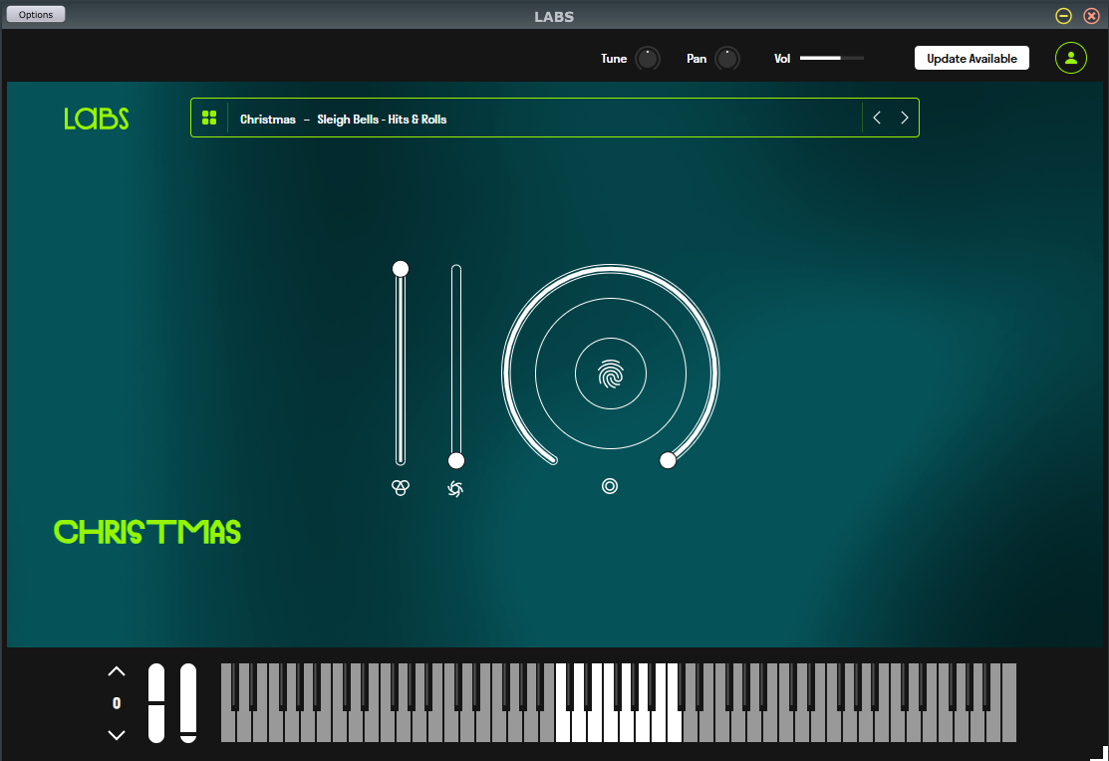This screenshot has height=761, width=1109.
Task: Click the mod wheel strip
Action: coord(188,703)
